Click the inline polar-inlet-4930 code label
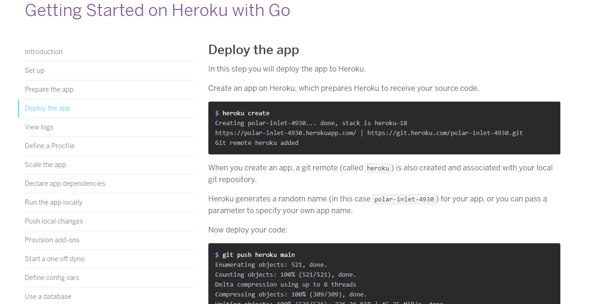 [405, 199]
